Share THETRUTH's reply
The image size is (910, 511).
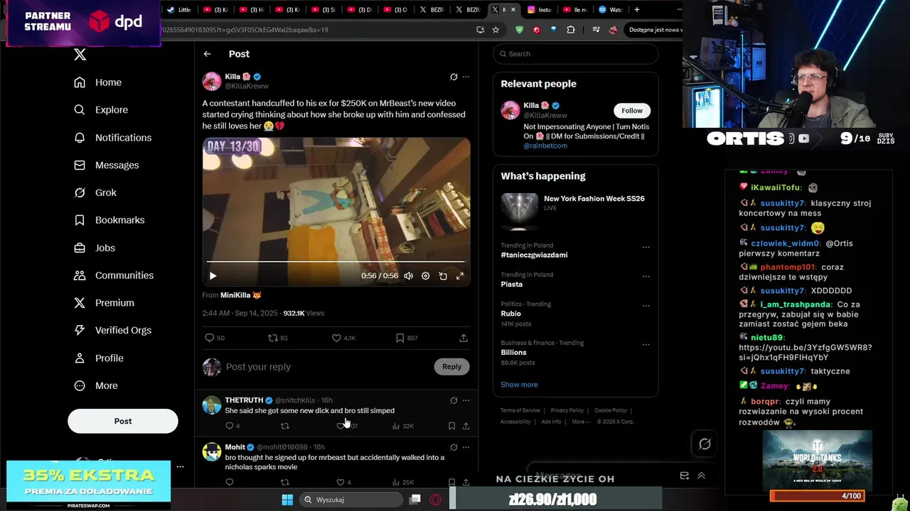click(466, 426)
